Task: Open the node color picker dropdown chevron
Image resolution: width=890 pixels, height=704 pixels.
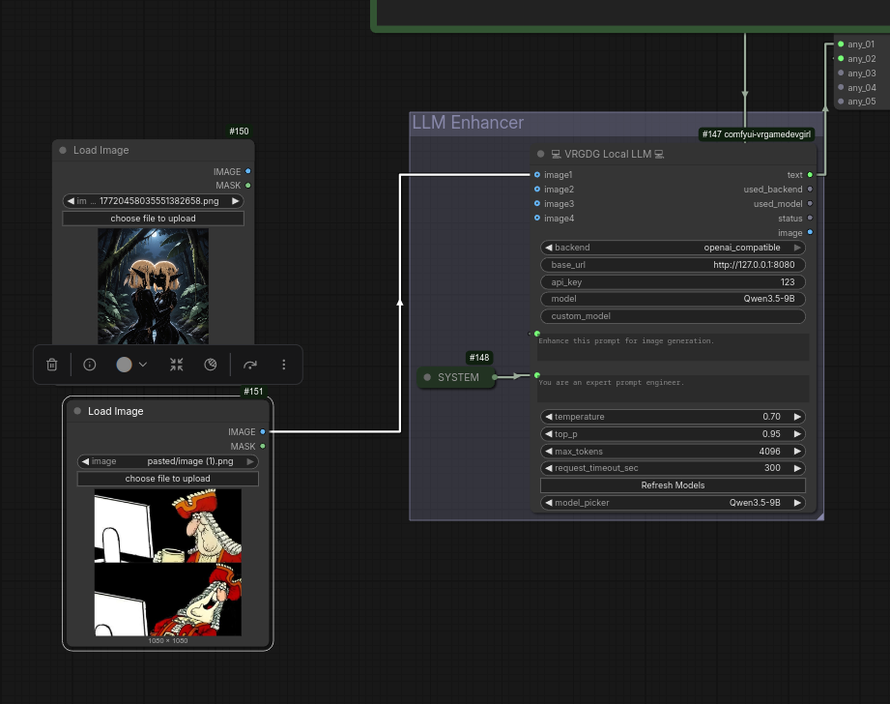Action: pyautogui.click(x=143, y=365)
